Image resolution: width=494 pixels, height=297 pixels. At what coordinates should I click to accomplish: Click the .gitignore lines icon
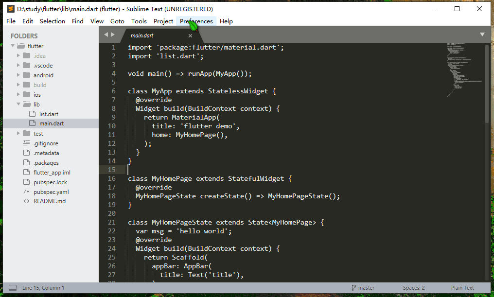[26, 143]
